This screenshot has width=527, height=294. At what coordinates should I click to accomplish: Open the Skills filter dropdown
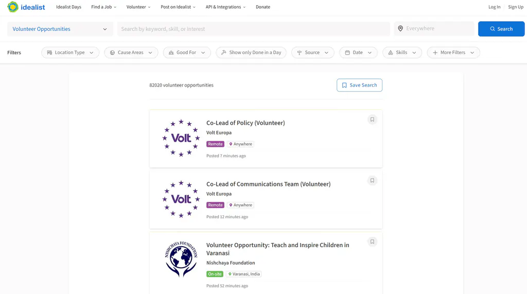coord(402,53)
